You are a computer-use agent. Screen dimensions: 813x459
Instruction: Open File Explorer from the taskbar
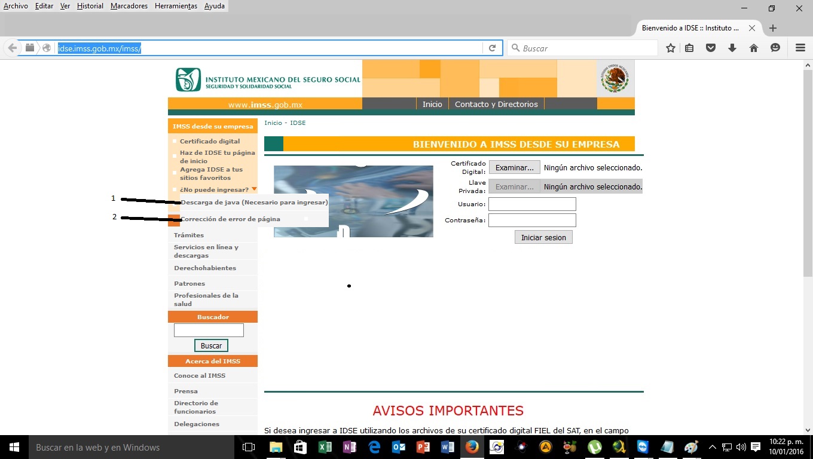click(276, 447)
